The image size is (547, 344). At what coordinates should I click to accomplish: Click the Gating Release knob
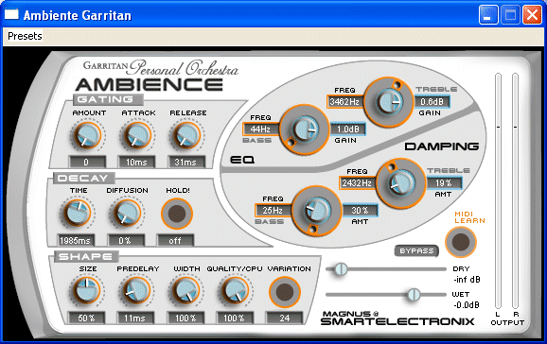pos(186,135)
